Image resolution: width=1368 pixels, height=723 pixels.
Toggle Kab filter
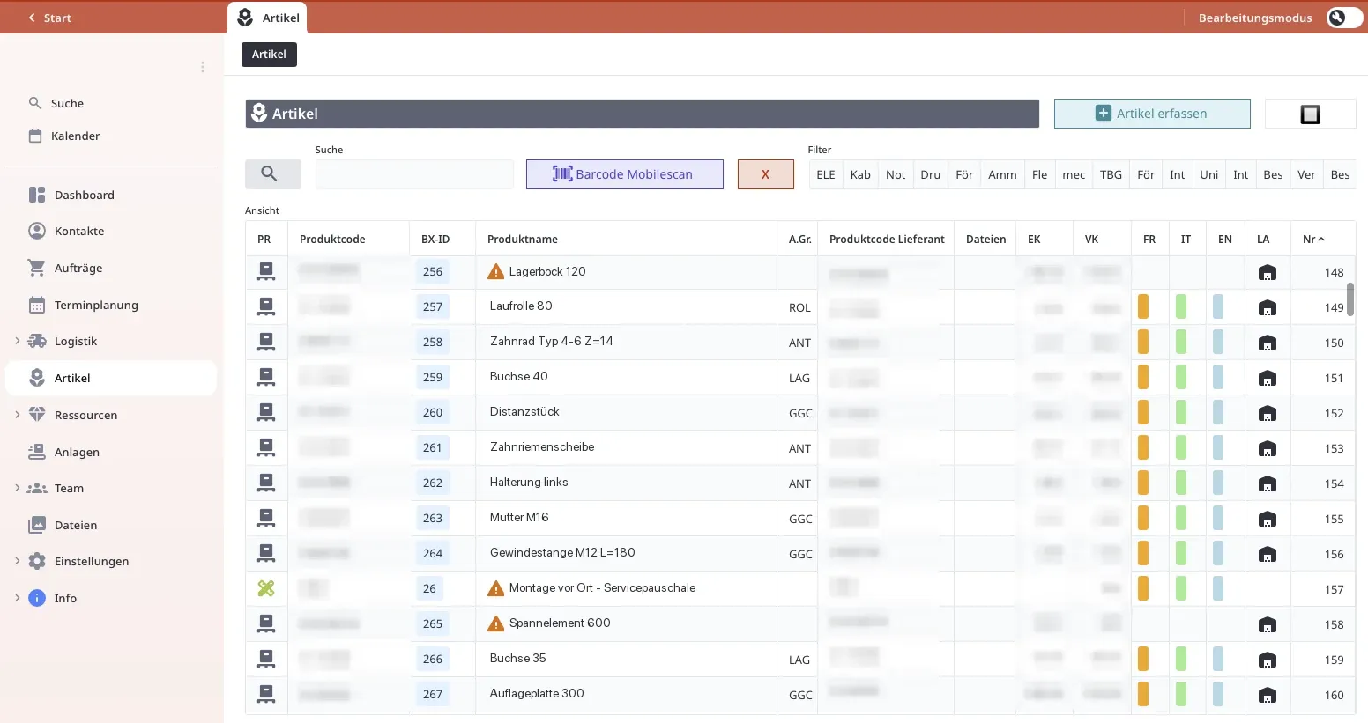pyautogui.click(x=860, y=174)
